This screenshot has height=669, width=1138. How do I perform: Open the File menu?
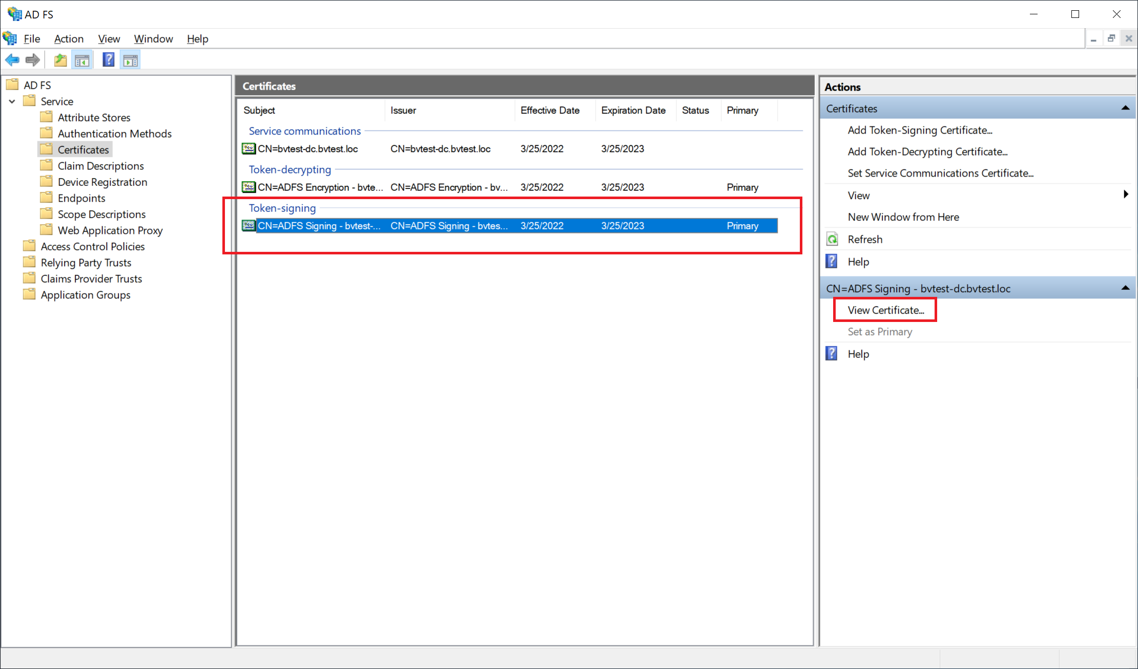32,39
